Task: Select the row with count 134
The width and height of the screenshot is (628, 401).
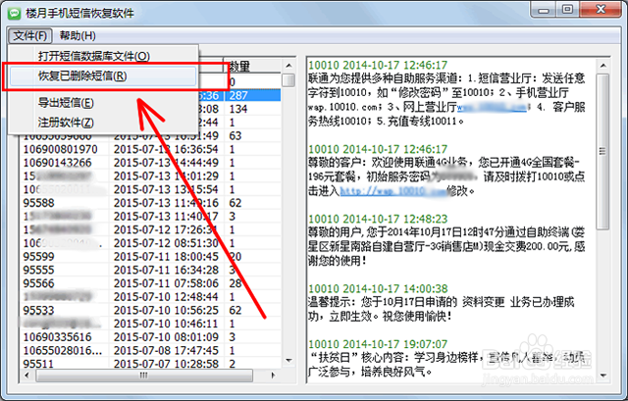Action: pyautogui.click(x=238, y=109)
